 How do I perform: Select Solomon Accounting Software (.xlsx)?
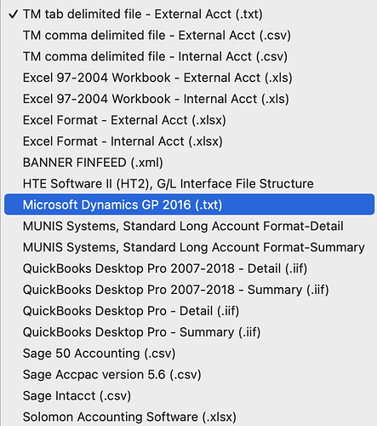[189, 417]
